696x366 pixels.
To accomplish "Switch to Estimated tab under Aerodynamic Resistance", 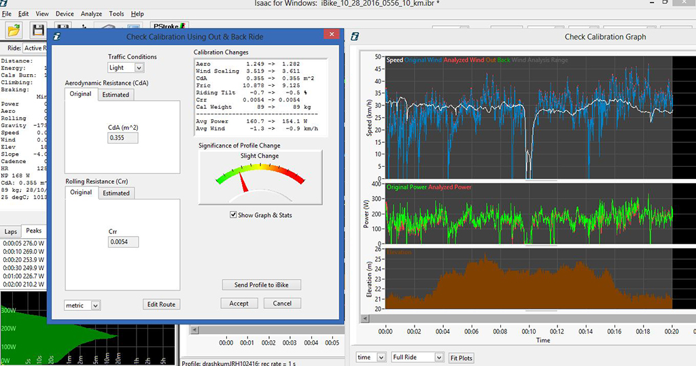I will [116, 95].
